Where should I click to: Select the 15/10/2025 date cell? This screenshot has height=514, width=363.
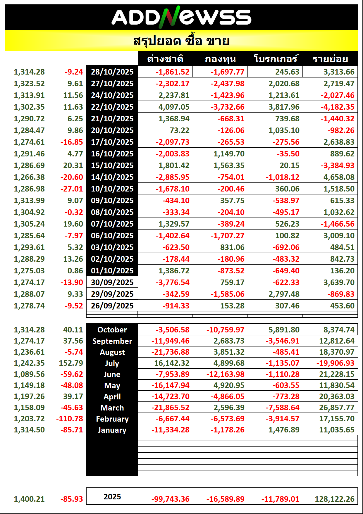pyautogui.click(x=112, y=165)
